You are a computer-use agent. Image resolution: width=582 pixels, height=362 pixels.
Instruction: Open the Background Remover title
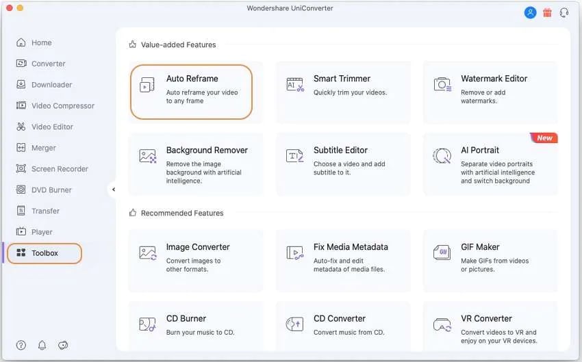(x=207, y=151)
